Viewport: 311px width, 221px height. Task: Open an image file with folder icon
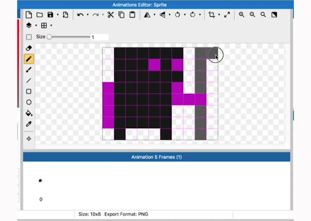tap(40, 15)
